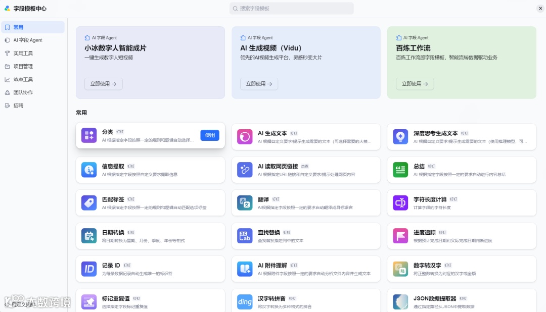Image resolution: width=546 pixels, height=312 pixels.
Task: Click 立即使用 for 小冰数字人智能成片
Action: click(104, 84)
